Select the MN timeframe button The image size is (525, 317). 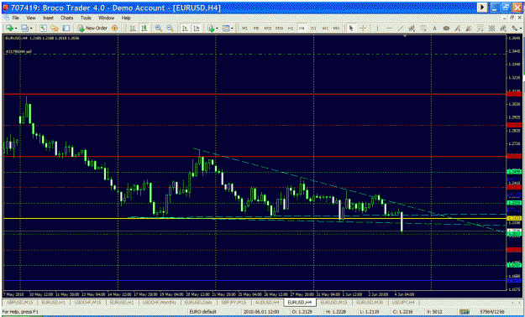[337, 29]
